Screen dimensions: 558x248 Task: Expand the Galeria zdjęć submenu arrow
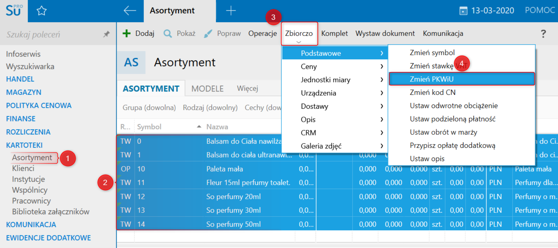click(382, 146)
